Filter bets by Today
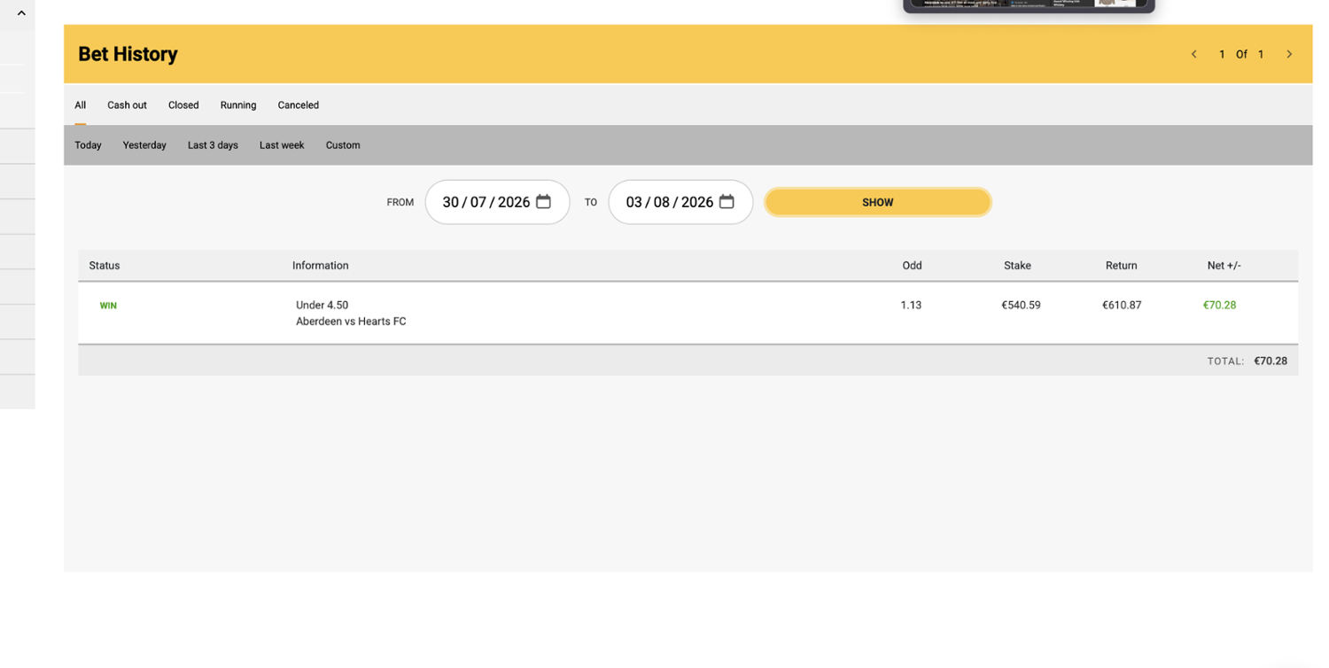Viewport: 1329px width, 668px height. [x=88, y=145]
